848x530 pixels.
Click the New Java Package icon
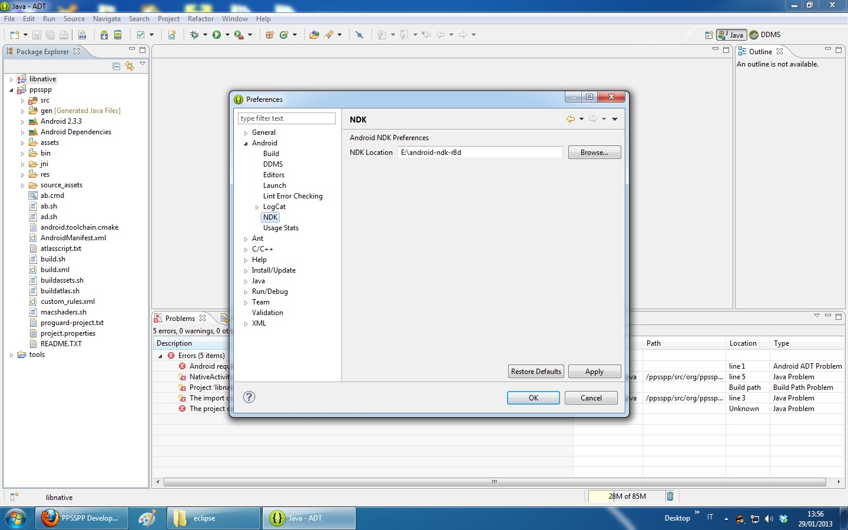270,35
